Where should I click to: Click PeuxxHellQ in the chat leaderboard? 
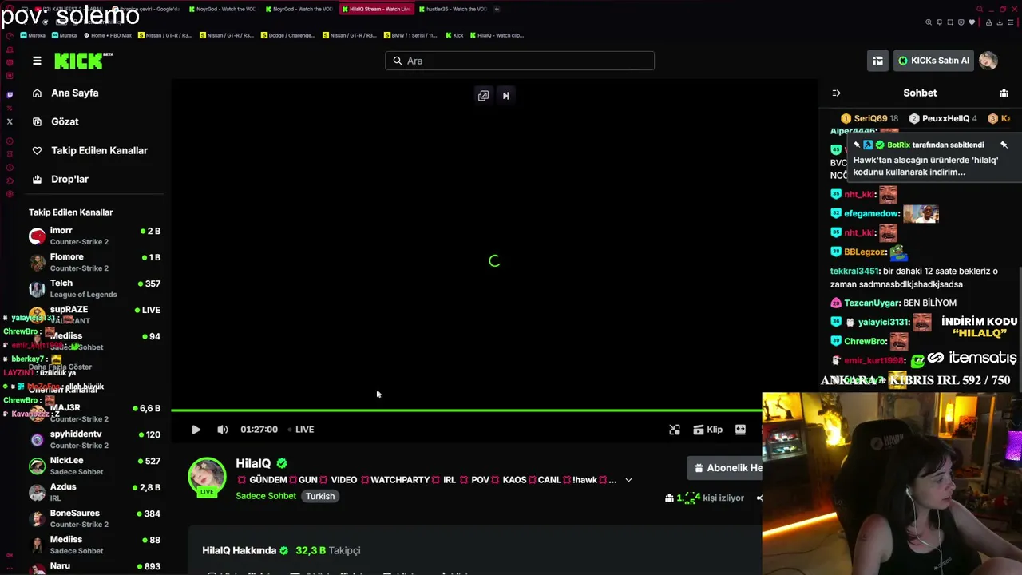point(945,118)
